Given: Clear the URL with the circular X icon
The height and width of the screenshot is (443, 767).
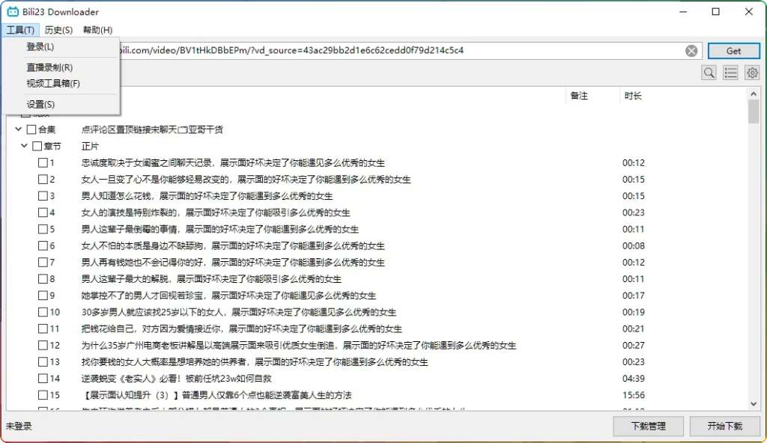Looking at the screenshot, I should coord(691,50).
